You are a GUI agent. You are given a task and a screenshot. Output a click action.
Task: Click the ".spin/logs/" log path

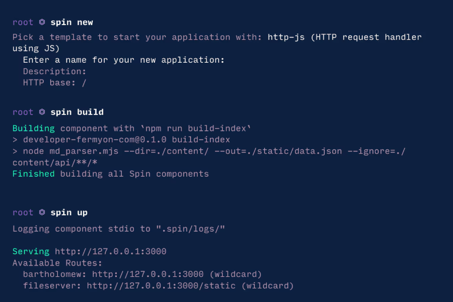[190, 229]
